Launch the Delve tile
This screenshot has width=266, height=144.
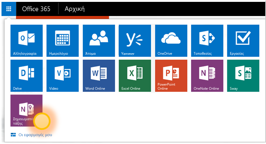click(x=26, y=76)
